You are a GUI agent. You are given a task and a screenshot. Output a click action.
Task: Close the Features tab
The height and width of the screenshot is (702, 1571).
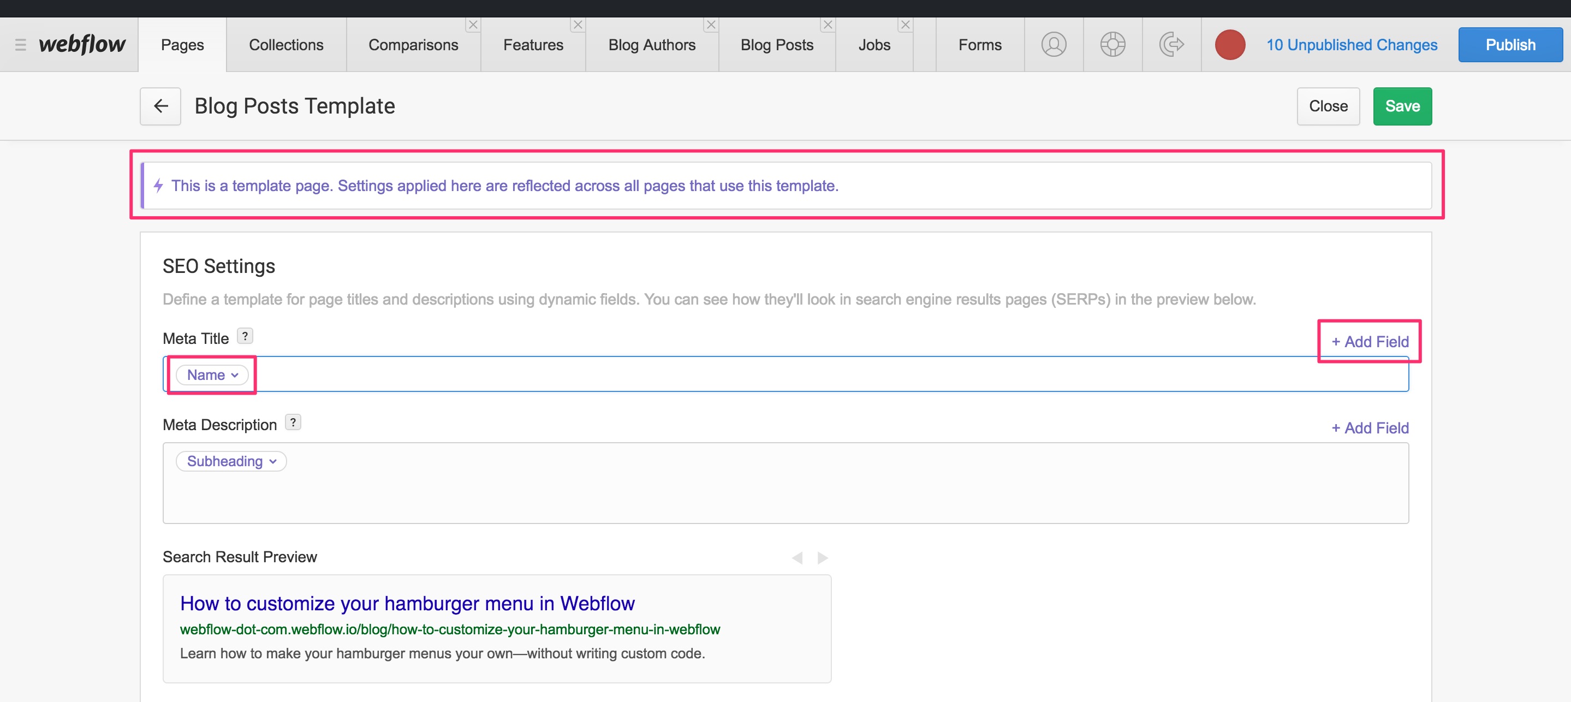point(578,25)
